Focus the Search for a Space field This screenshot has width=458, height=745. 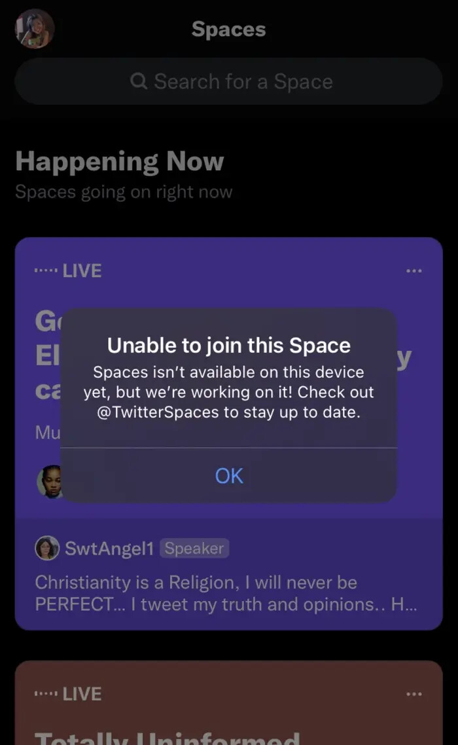(242, 82)
